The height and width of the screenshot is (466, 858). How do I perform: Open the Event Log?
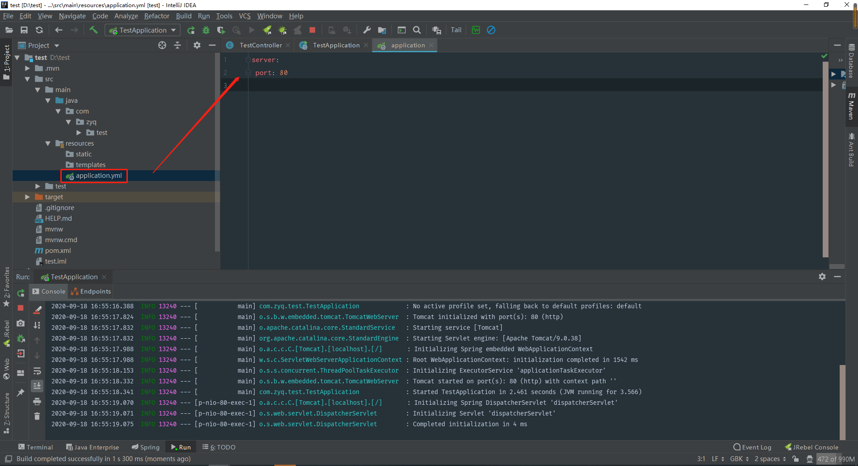pyautogui.click(x=753, y=447)
